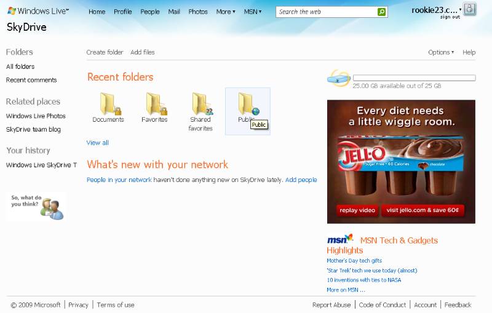Open the Options dropdown
Viewport: 492px width, 313px height.
441,52
